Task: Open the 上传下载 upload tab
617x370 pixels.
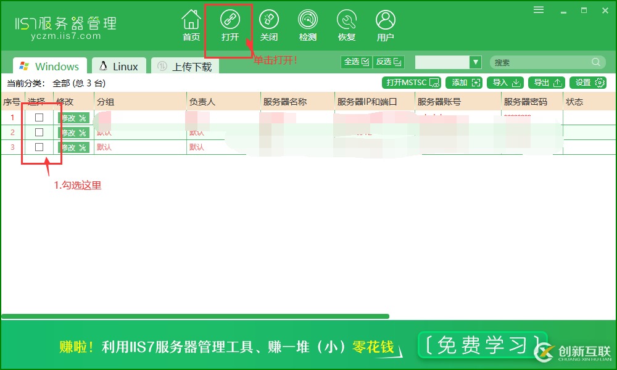Action: coord(184,65)
